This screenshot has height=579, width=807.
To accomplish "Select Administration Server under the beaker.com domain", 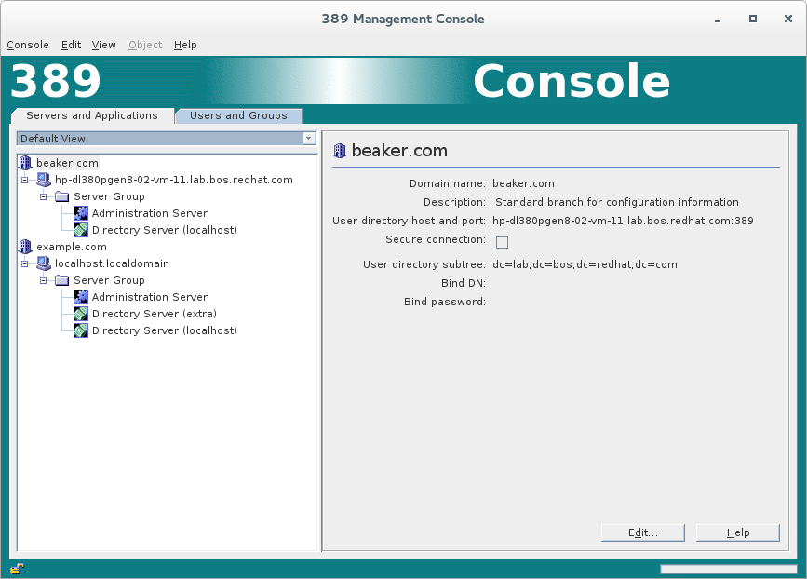I will 150,213.
